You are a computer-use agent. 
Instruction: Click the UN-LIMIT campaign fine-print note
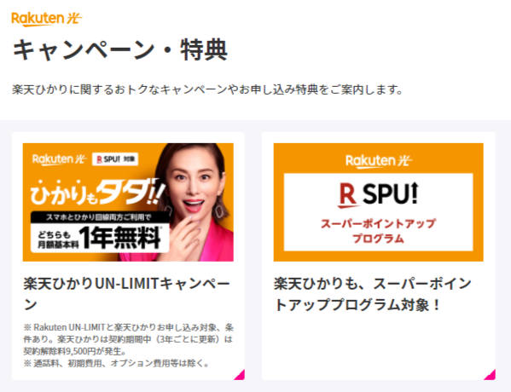tap(129, 339)
